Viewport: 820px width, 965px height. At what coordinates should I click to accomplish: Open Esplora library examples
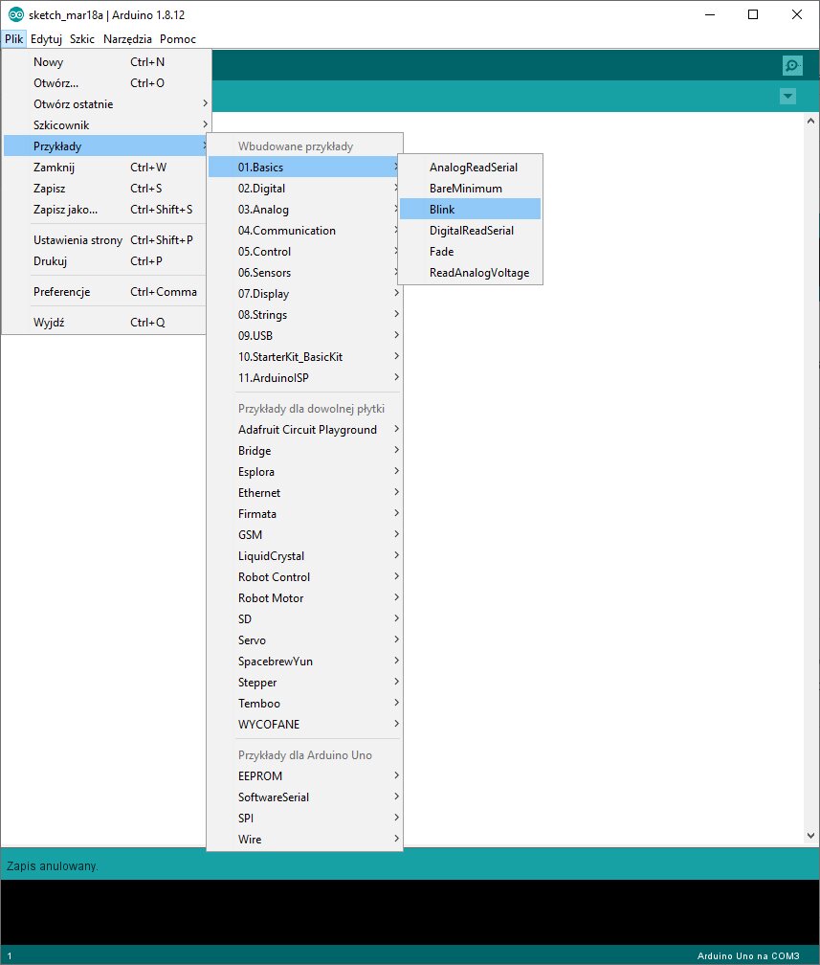304,472
